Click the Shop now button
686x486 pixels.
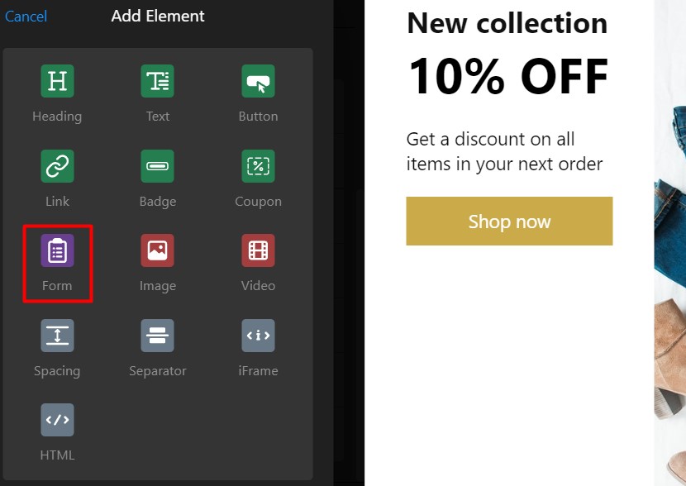[x=509, y=221]
